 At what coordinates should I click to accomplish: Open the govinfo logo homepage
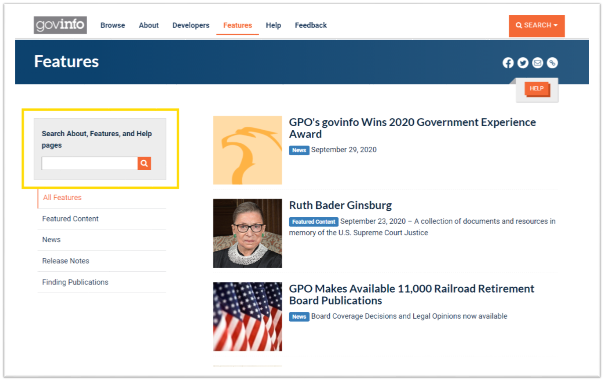coord(60,25)
